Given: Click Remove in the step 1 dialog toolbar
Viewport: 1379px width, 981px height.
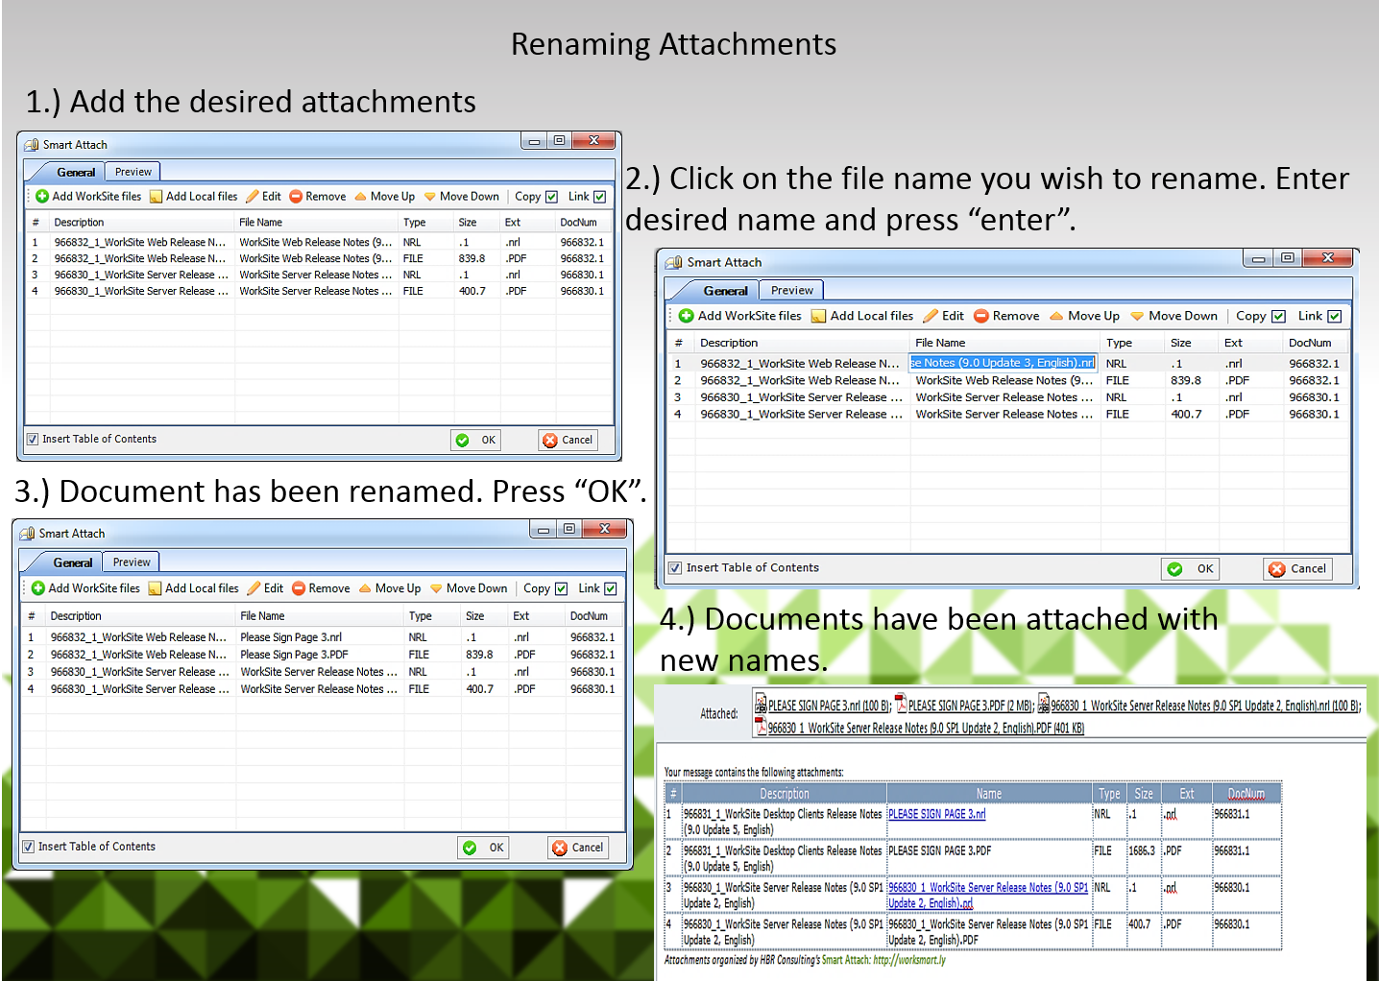Looking at the screenshot, I should (x=318, y=197).
